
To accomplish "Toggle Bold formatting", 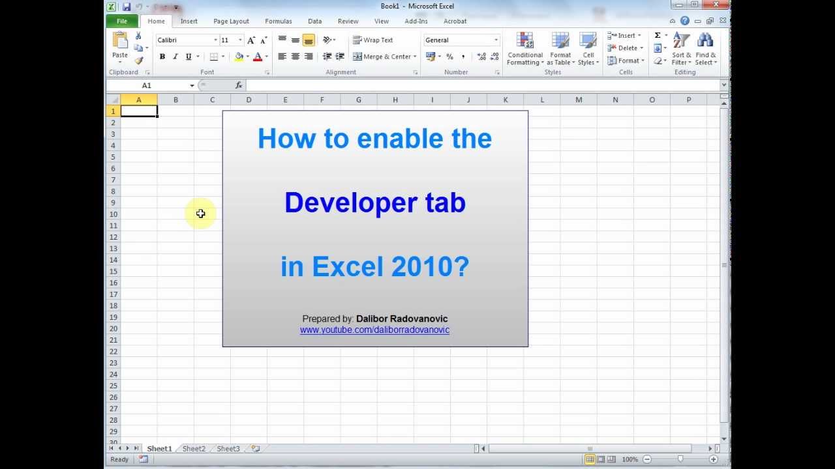I will pos(162,57).
